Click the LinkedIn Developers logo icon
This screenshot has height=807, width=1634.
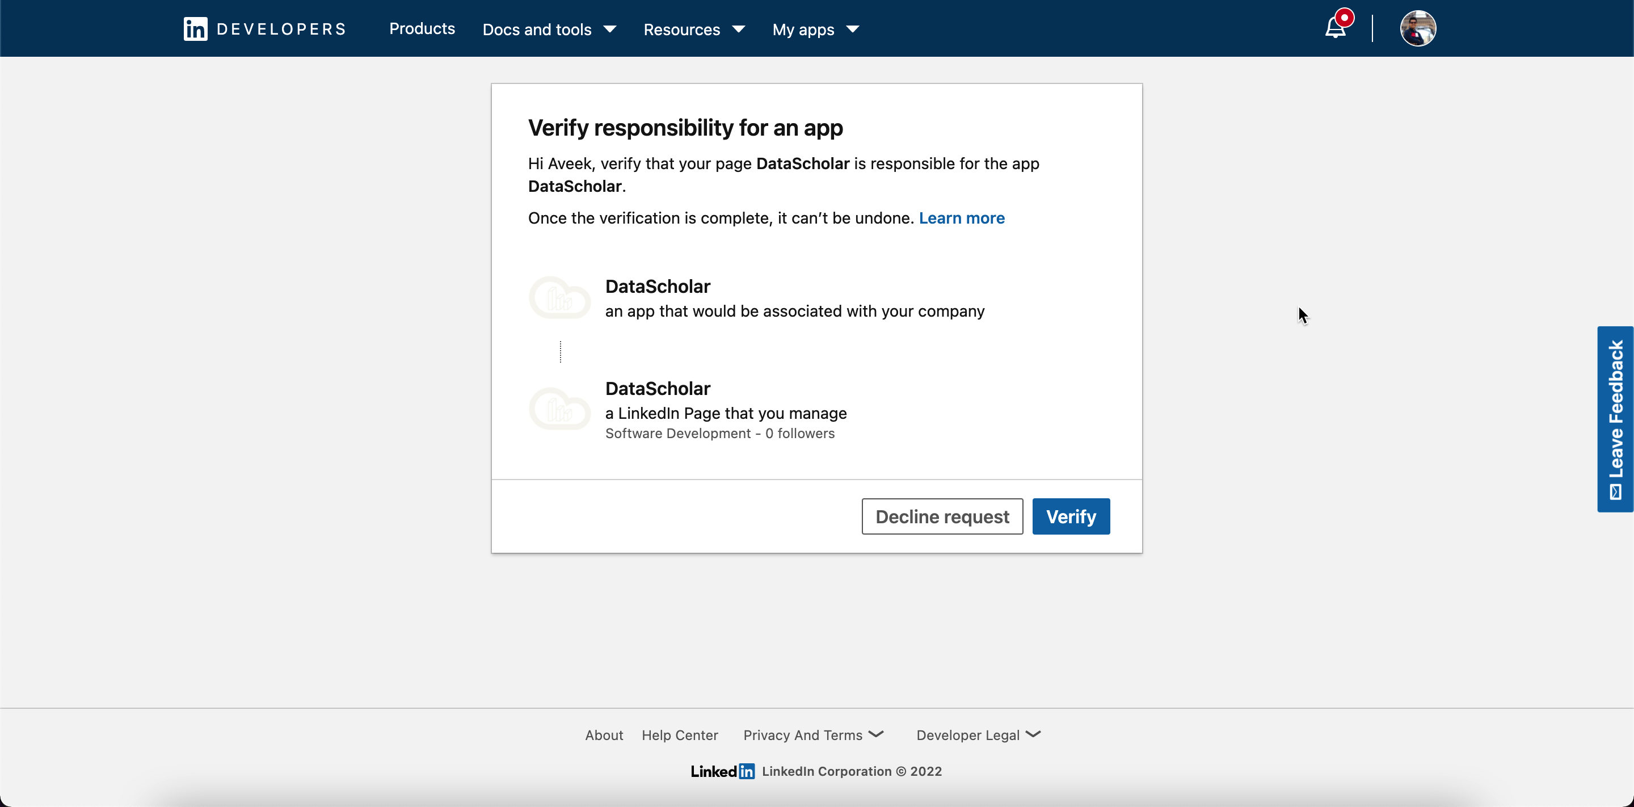coord(195,29)
